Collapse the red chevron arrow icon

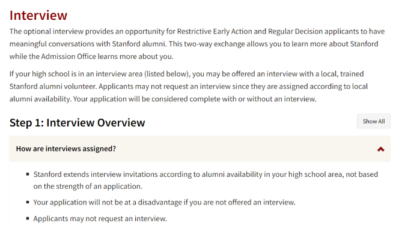pyautogui.click(x=380, y=149)
